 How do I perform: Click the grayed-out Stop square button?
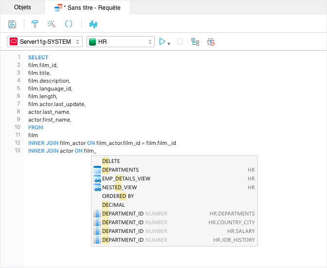pos(180,41)
